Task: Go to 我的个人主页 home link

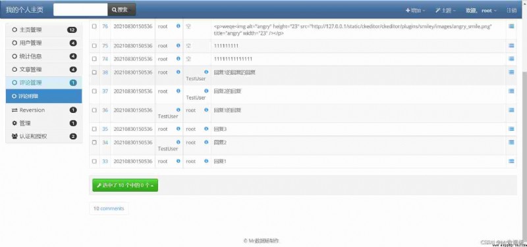Action: pyautogui.click(x=24, y=10)
